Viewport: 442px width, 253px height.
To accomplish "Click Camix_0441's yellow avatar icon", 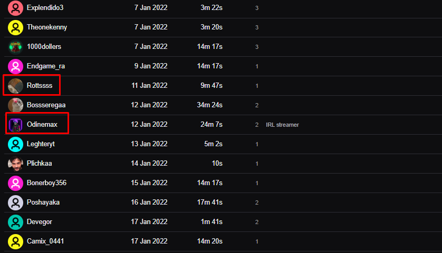I will (15, 241).
